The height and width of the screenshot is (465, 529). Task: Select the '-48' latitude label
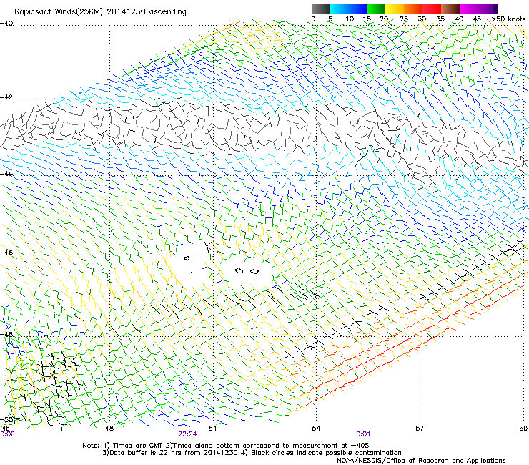pyautogui.click(x=6, y=334)
